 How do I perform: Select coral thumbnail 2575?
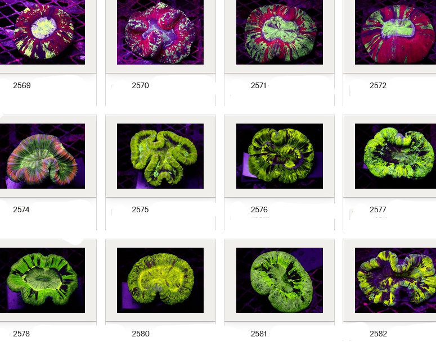pyautogui.click(x=160, y=156)
